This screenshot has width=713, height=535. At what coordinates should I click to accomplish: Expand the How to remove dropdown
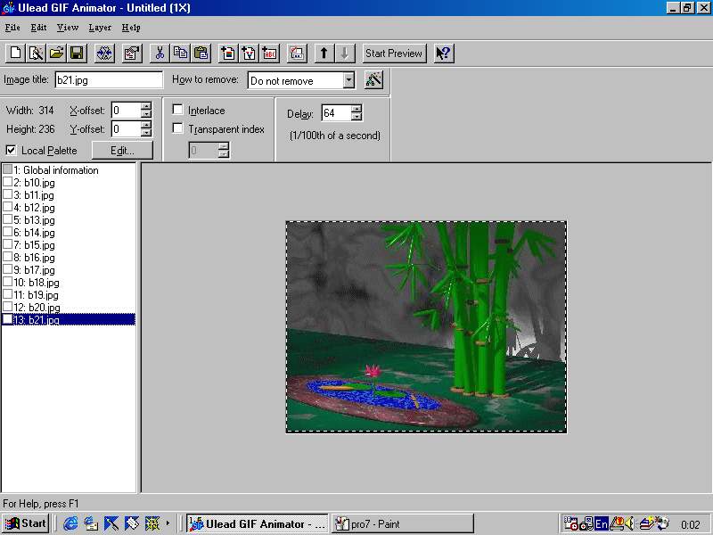tap(348, 81)
